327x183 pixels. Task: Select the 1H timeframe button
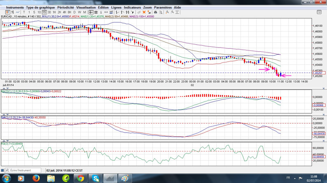pos(54,12)
